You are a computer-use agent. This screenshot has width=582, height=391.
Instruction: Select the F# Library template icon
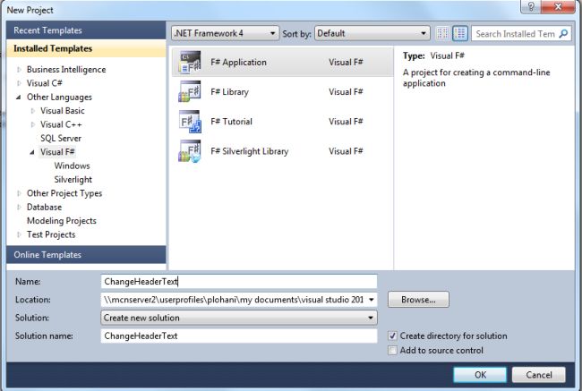click(190, 91)
